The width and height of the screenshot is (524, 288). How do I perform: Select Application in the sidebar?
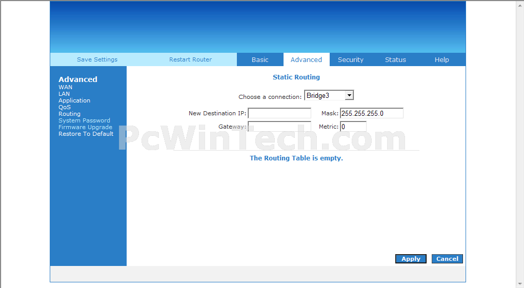(74, 100)
